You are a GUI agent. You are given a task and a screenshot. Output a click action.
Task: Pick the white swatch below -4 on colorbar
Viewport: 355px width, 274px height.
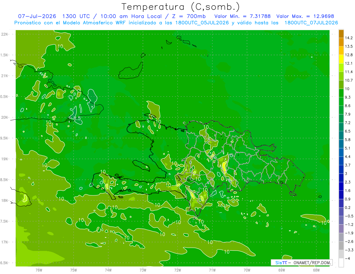pyautogui.click(x=341, y=263)
